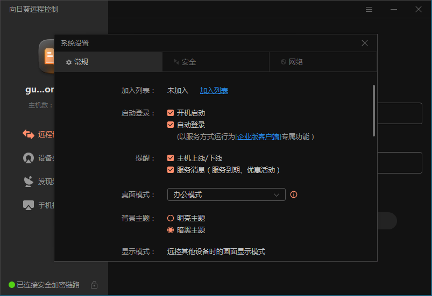Click 远控其他设备时的画面显示模式 text

point(216,251)
